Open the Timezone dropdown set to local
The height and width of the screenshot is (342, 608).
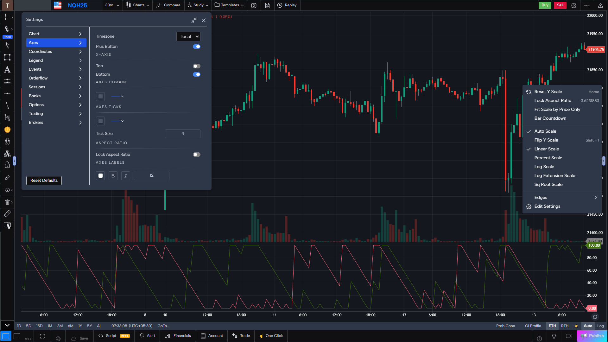[188, 36]
